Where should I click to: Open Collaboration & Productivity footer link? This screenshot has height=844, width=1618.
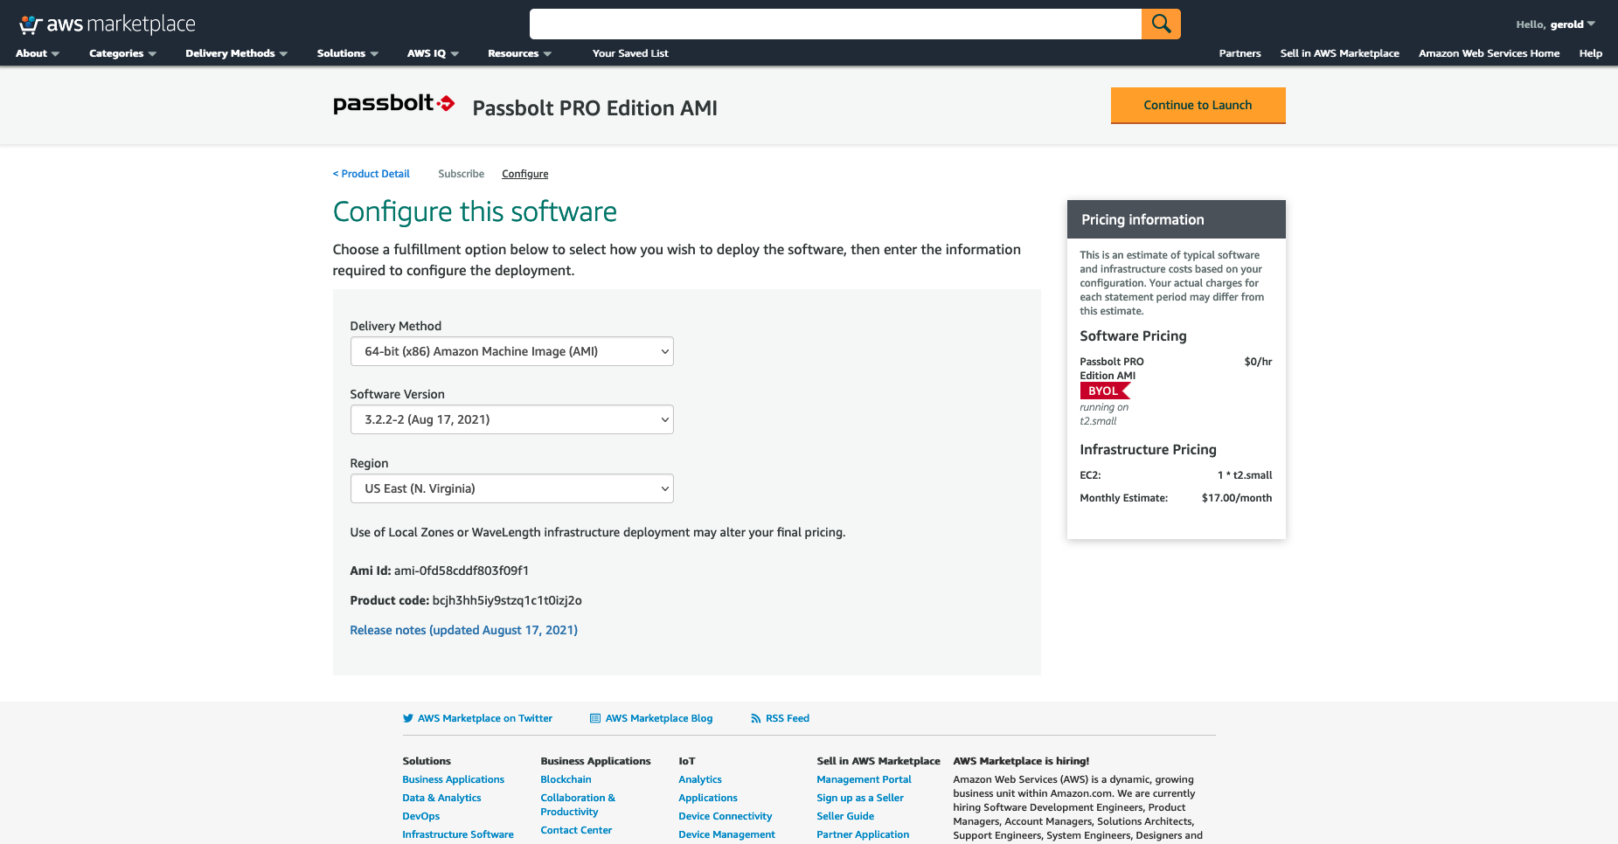click(x=578, y=805)
